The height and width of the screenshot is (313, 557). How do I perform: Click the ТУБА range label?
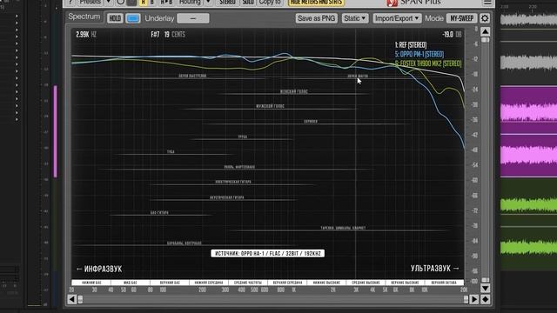coord(171,151)
